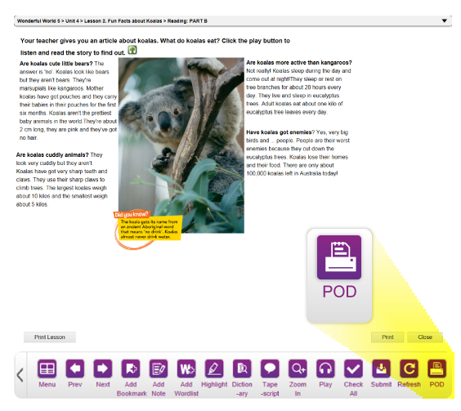The height and width of the screenshot is (411, 461).
Task: Click the Refresh icon
Action: 409,369
